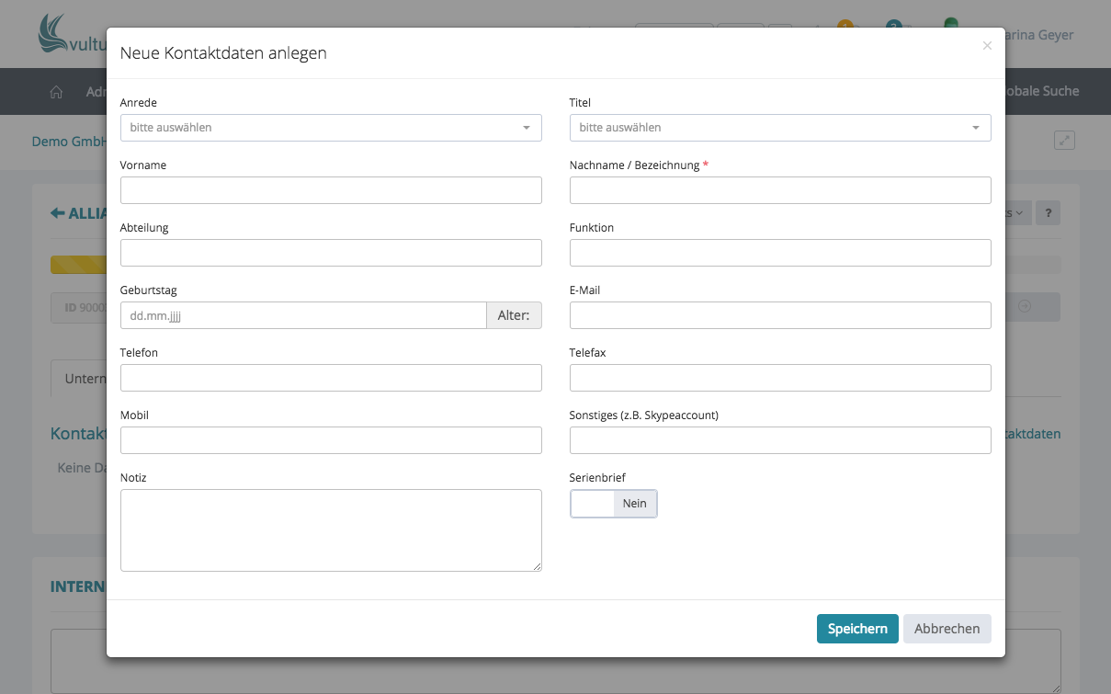Screen dimensions: 1111x694
Task: Open the Anrede dropdown
Action: point(331,128)
